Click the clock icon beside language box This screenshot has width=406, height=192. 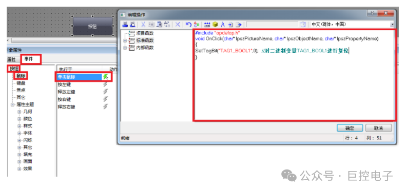pyautogui.click(x=303, y=25)
